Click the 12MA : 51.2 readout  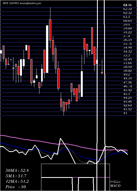click(x=17, y=181)
